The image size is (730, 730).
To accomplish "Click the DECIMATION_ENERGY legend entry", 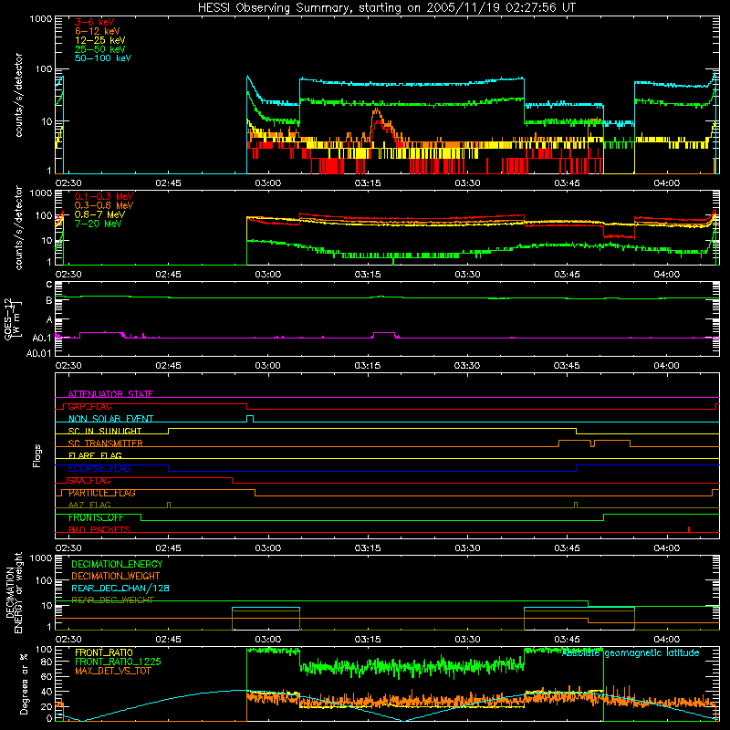I will click(x=117, y=564).
